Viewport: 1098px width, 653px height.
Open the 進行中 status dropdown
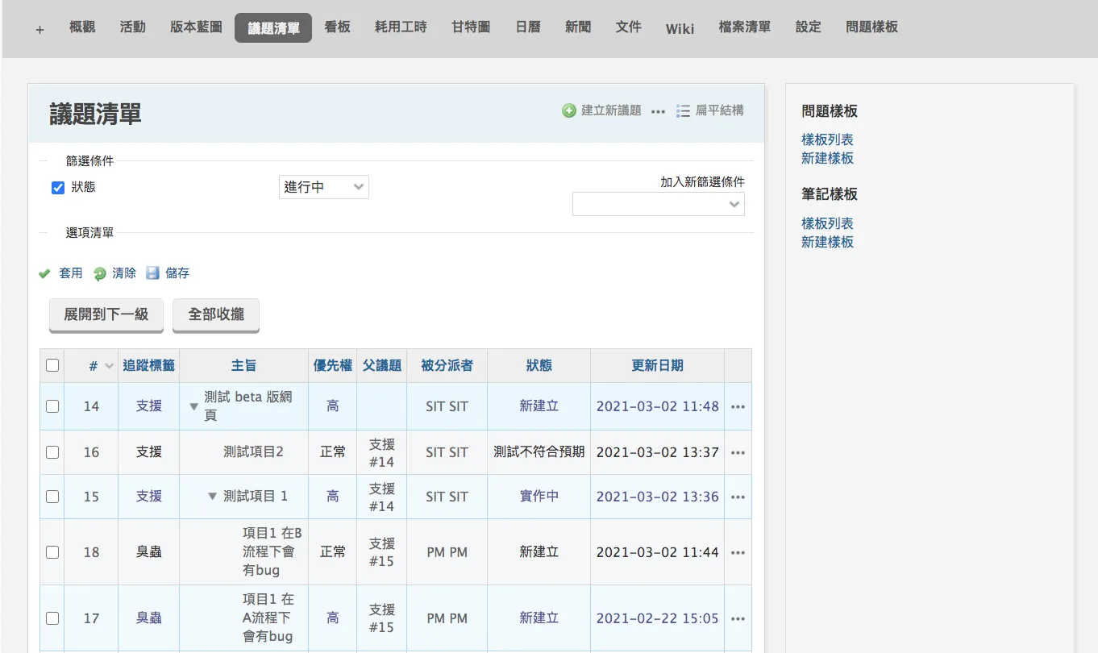tap(324, 187)
